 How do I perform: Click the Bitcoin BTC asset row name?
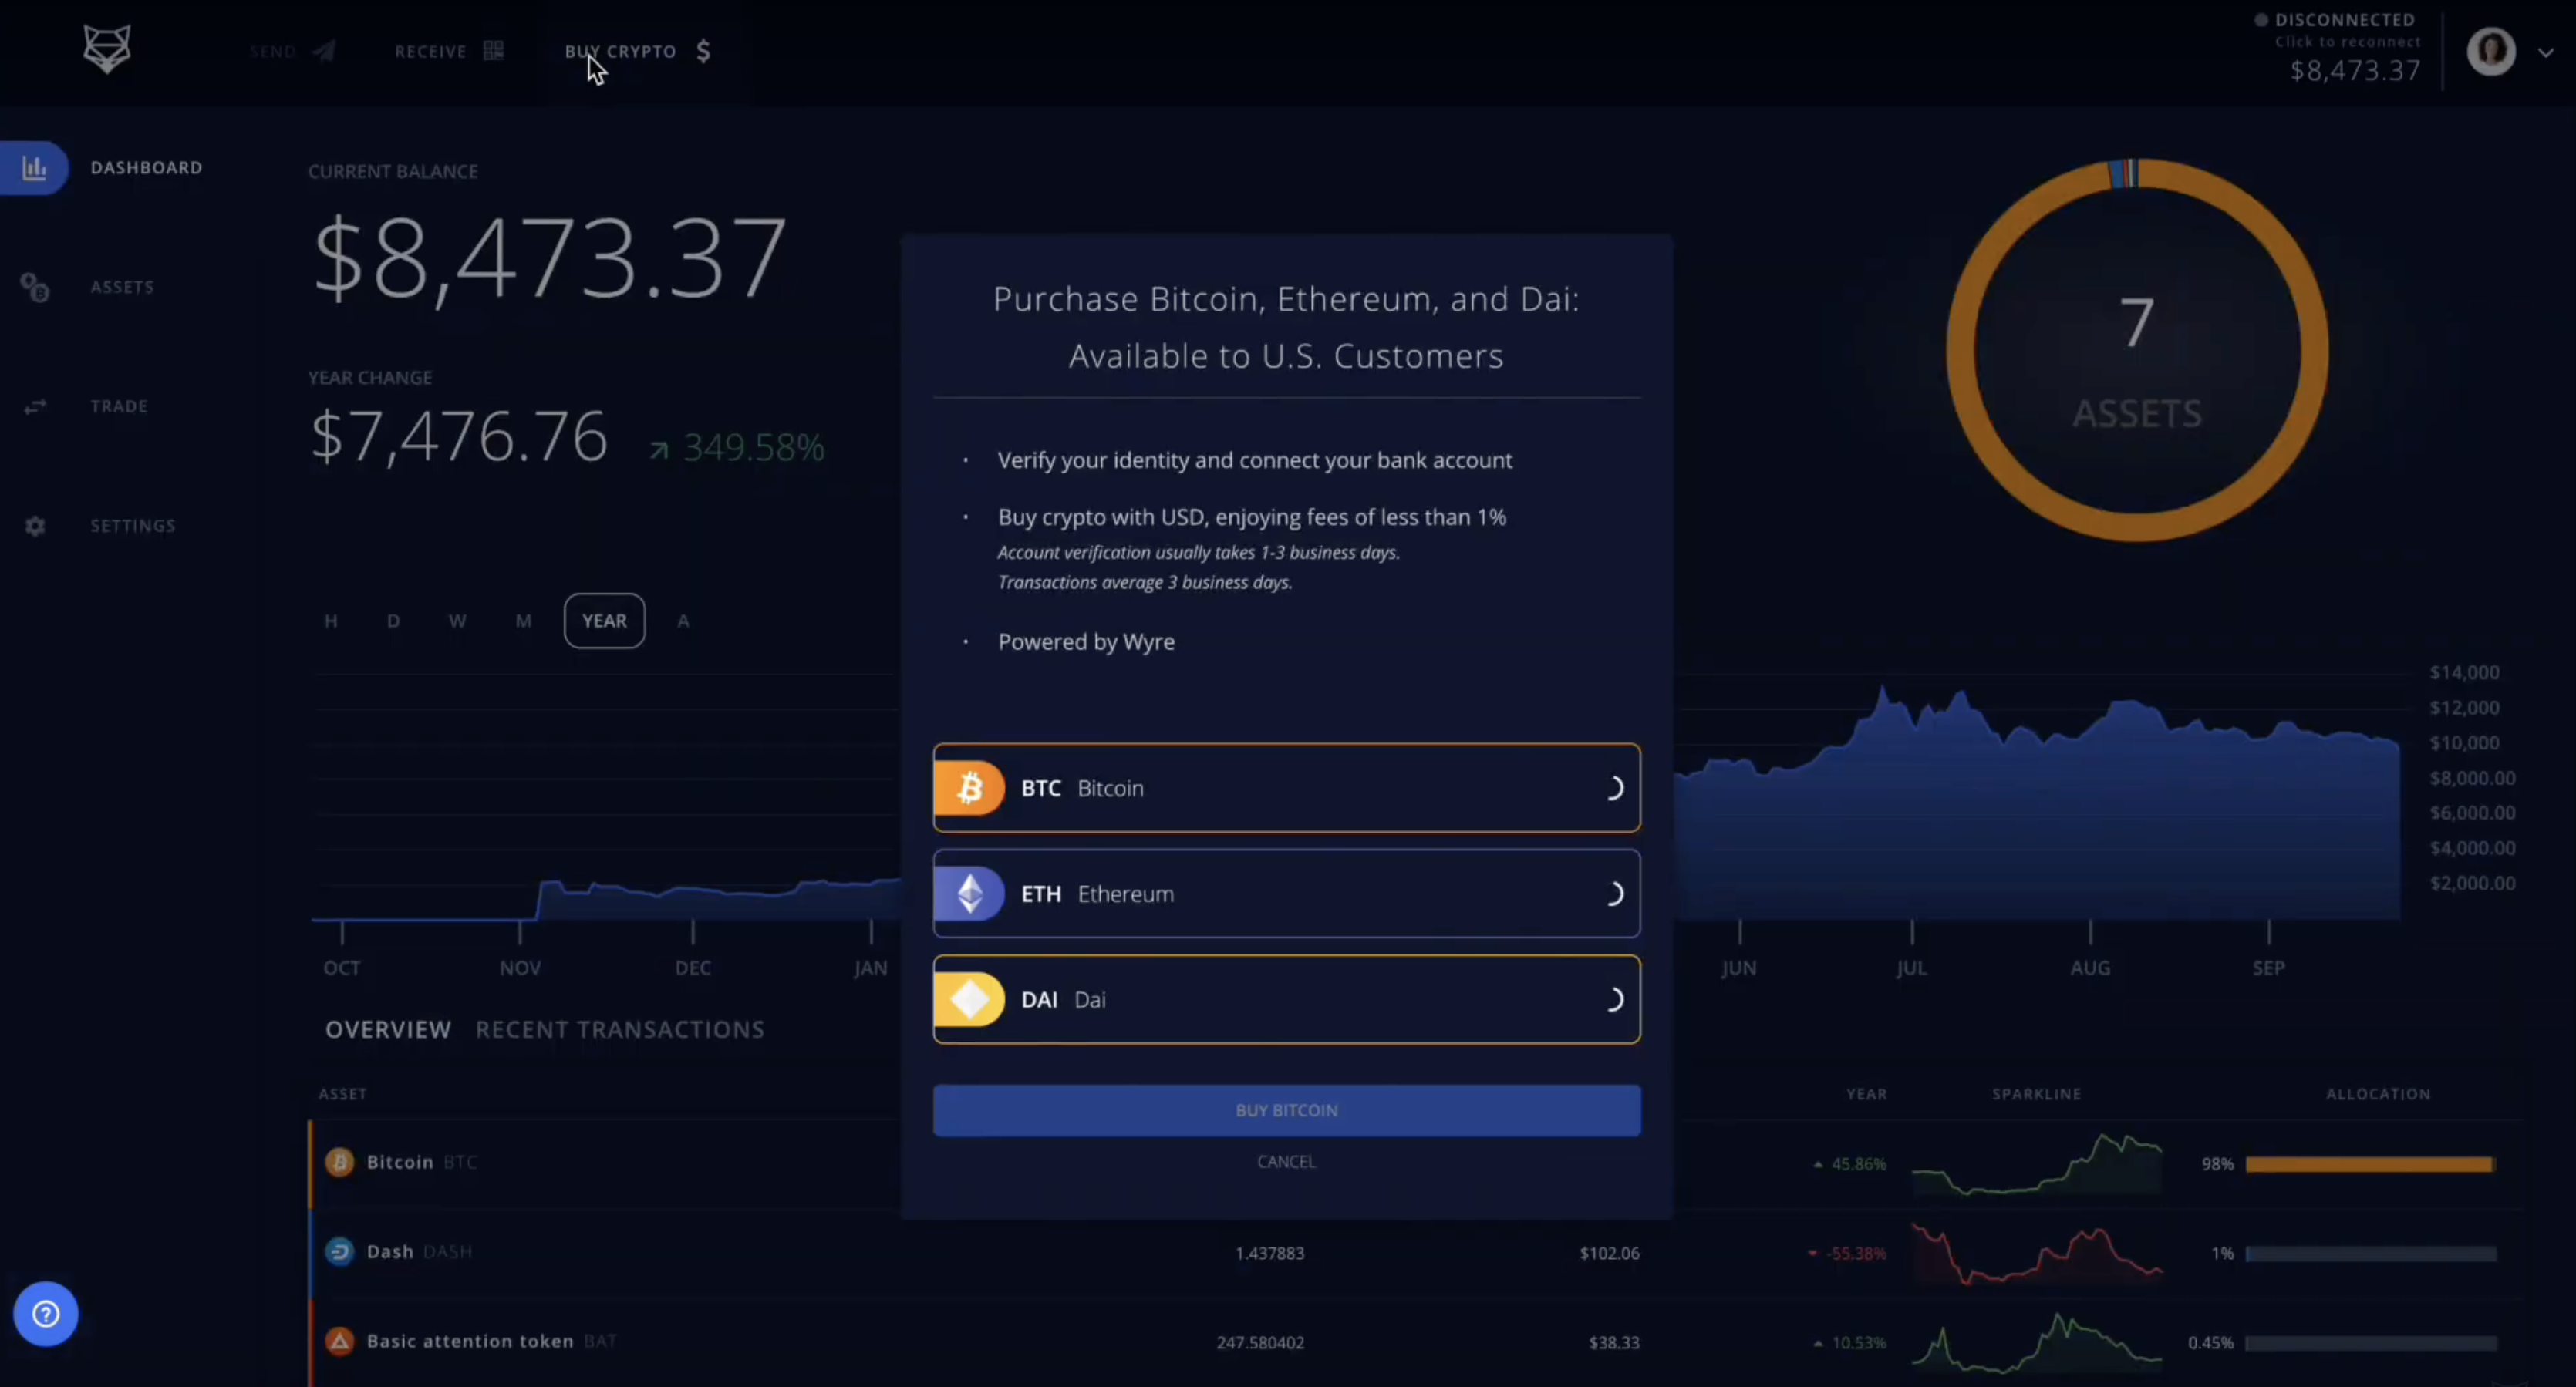pyautogui.click(x=421, y=1162)
